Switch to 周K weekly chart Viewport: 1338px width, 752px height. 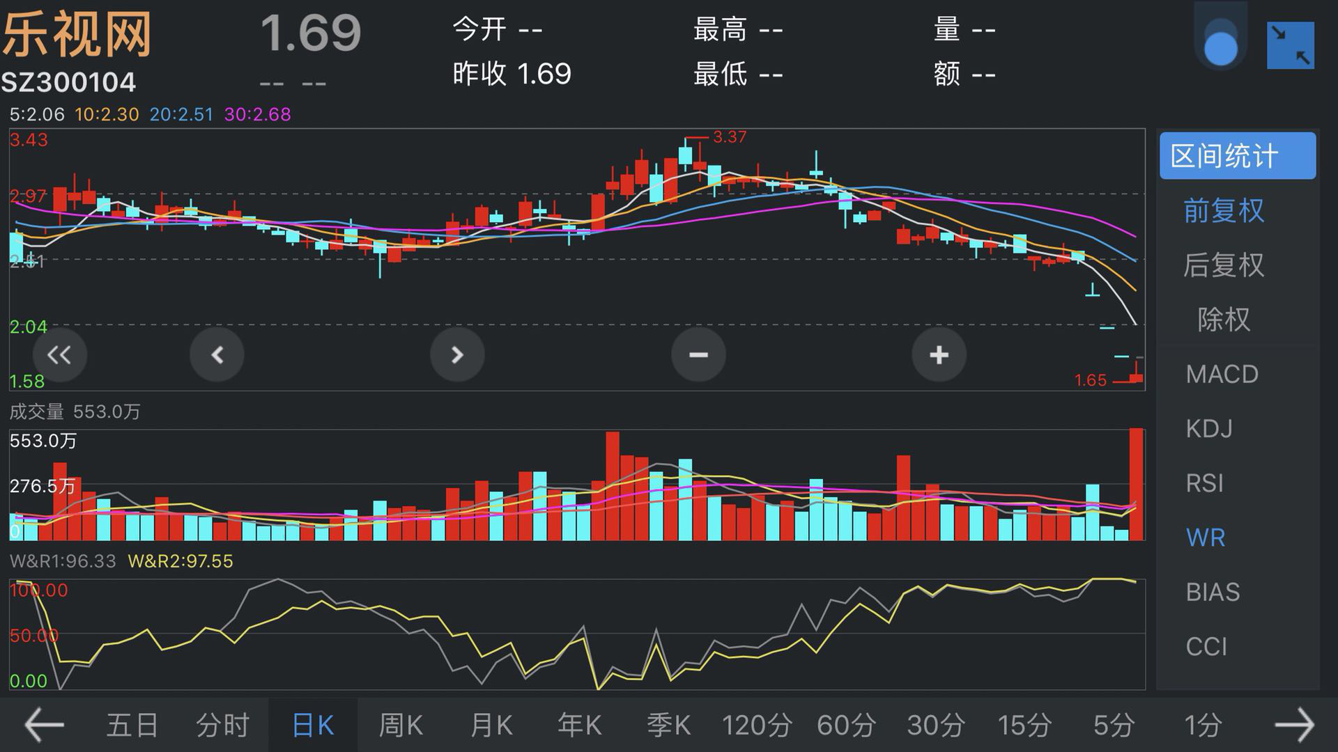pos(401,725)
